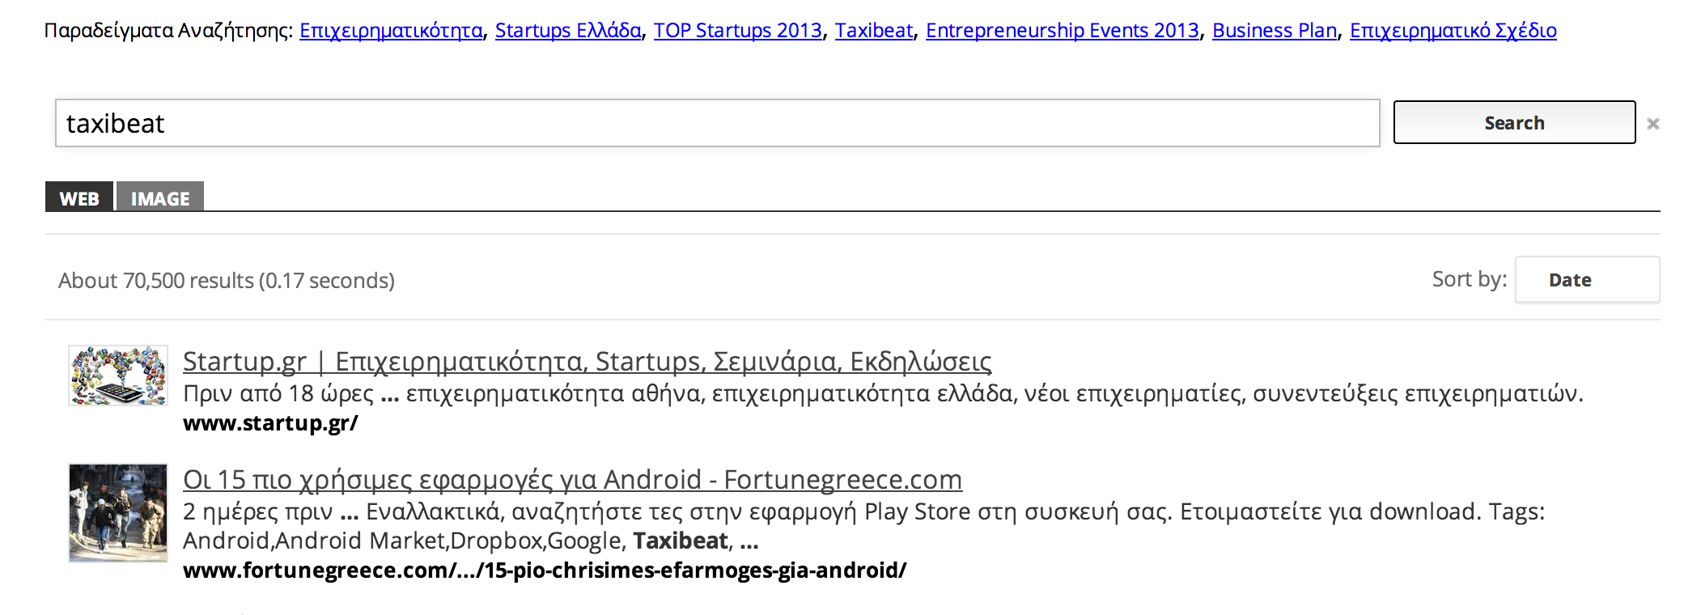Open the Sort by Date dropdown

click(1586, 280)
